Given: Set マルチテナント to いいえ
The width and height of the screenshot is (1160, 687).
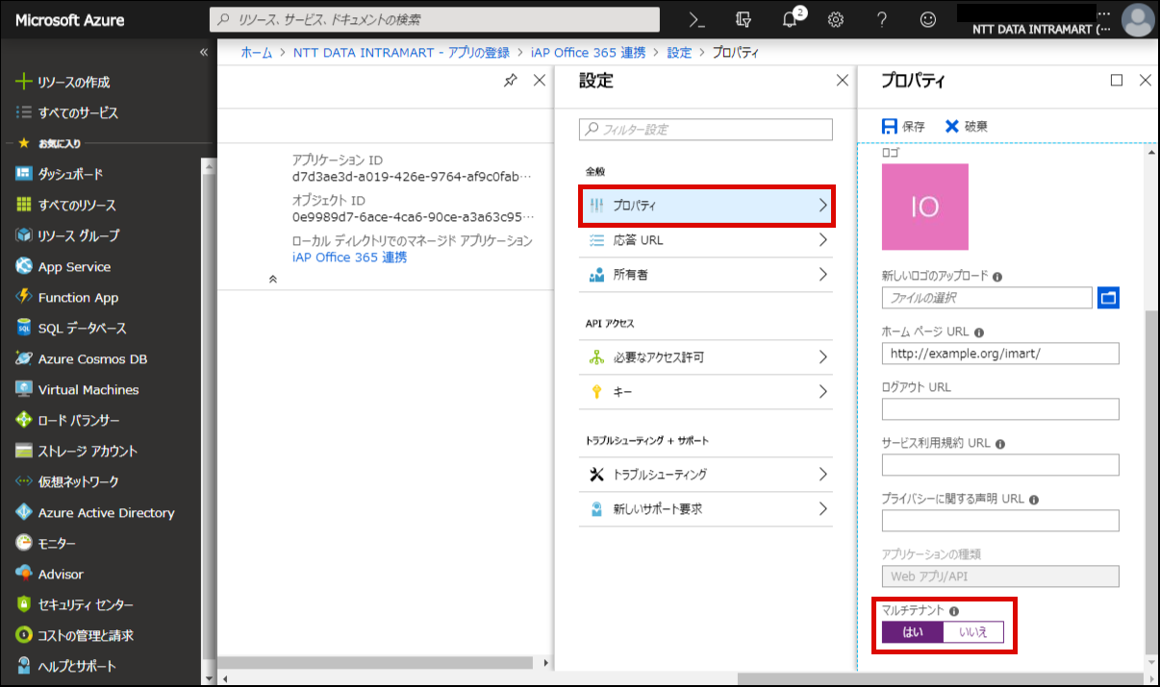Looking at the screenshot, I should tap(973, 632).
